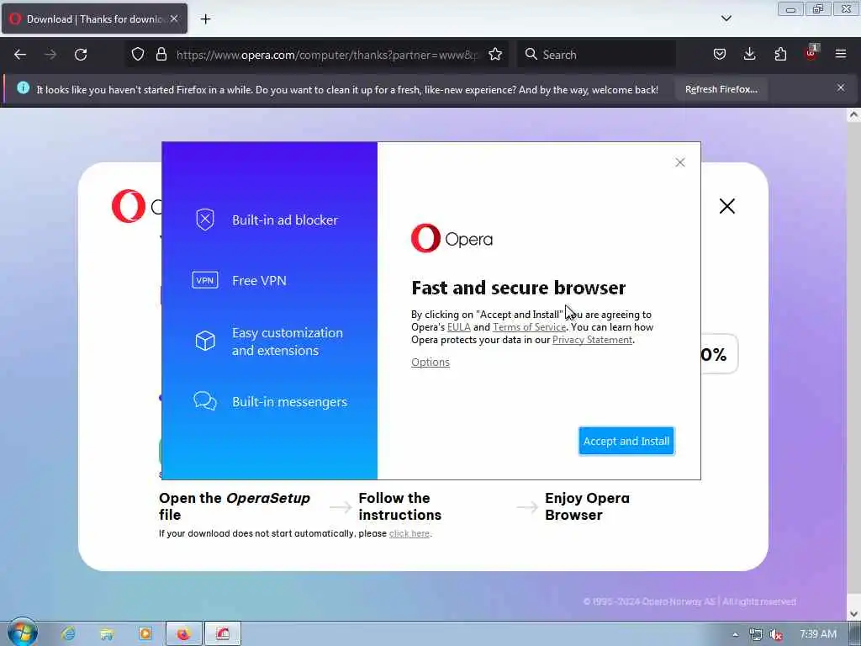Reload the current page
861x646 pixels.
pos(81,55)
